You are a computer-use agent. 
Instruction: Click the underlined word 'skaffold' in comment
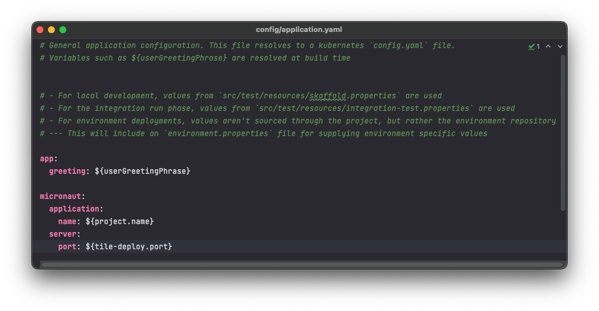[x=328, y=96]
